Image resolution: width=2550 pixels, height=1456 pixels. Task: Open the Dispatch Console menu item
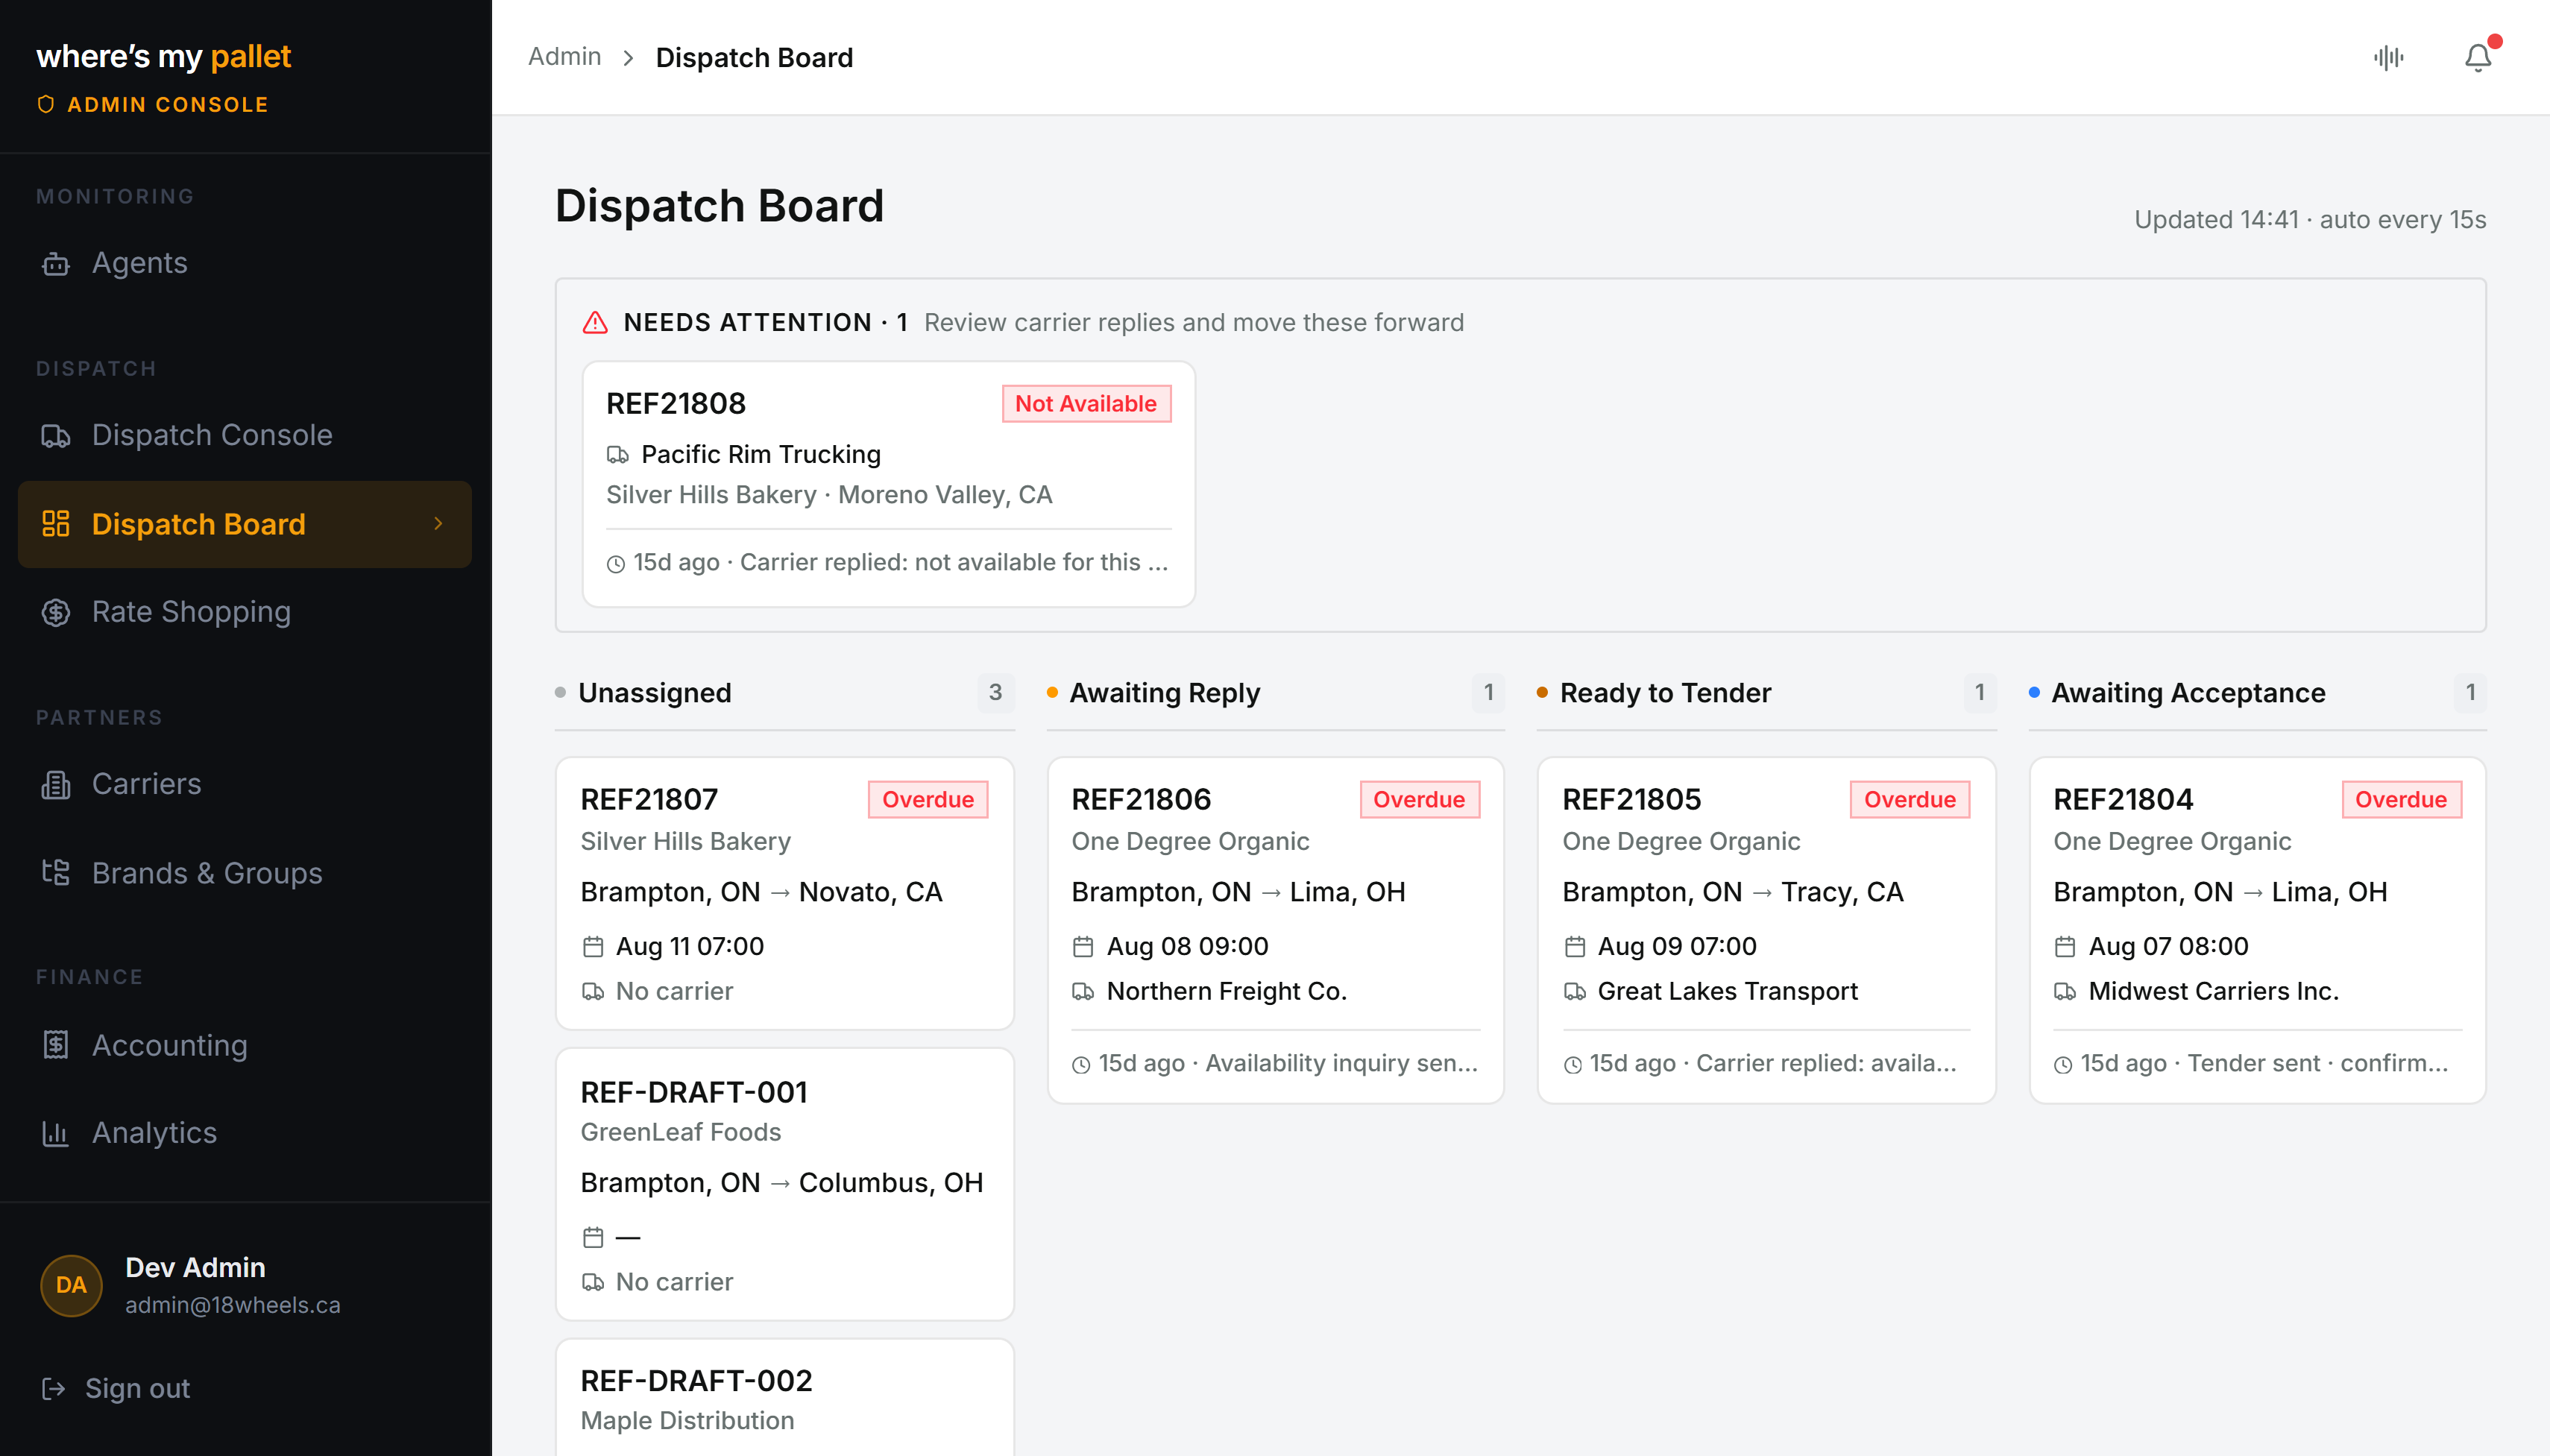[245, 436]
